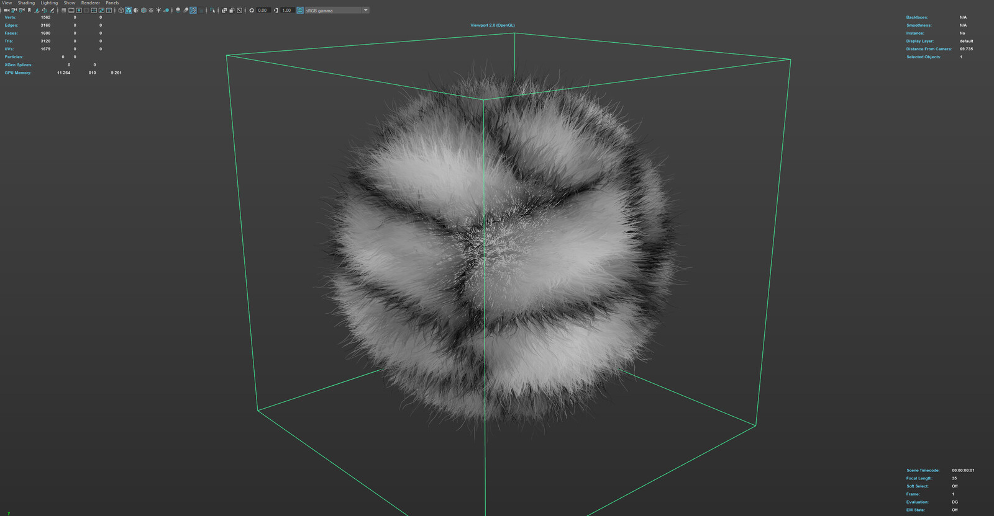994x516 pixels.
Task: Click the Exposure value field 0.00
Action: (263, 10)
